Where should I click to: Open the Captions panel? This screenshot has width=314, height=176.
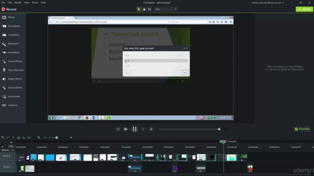click(x=12, y=105)
